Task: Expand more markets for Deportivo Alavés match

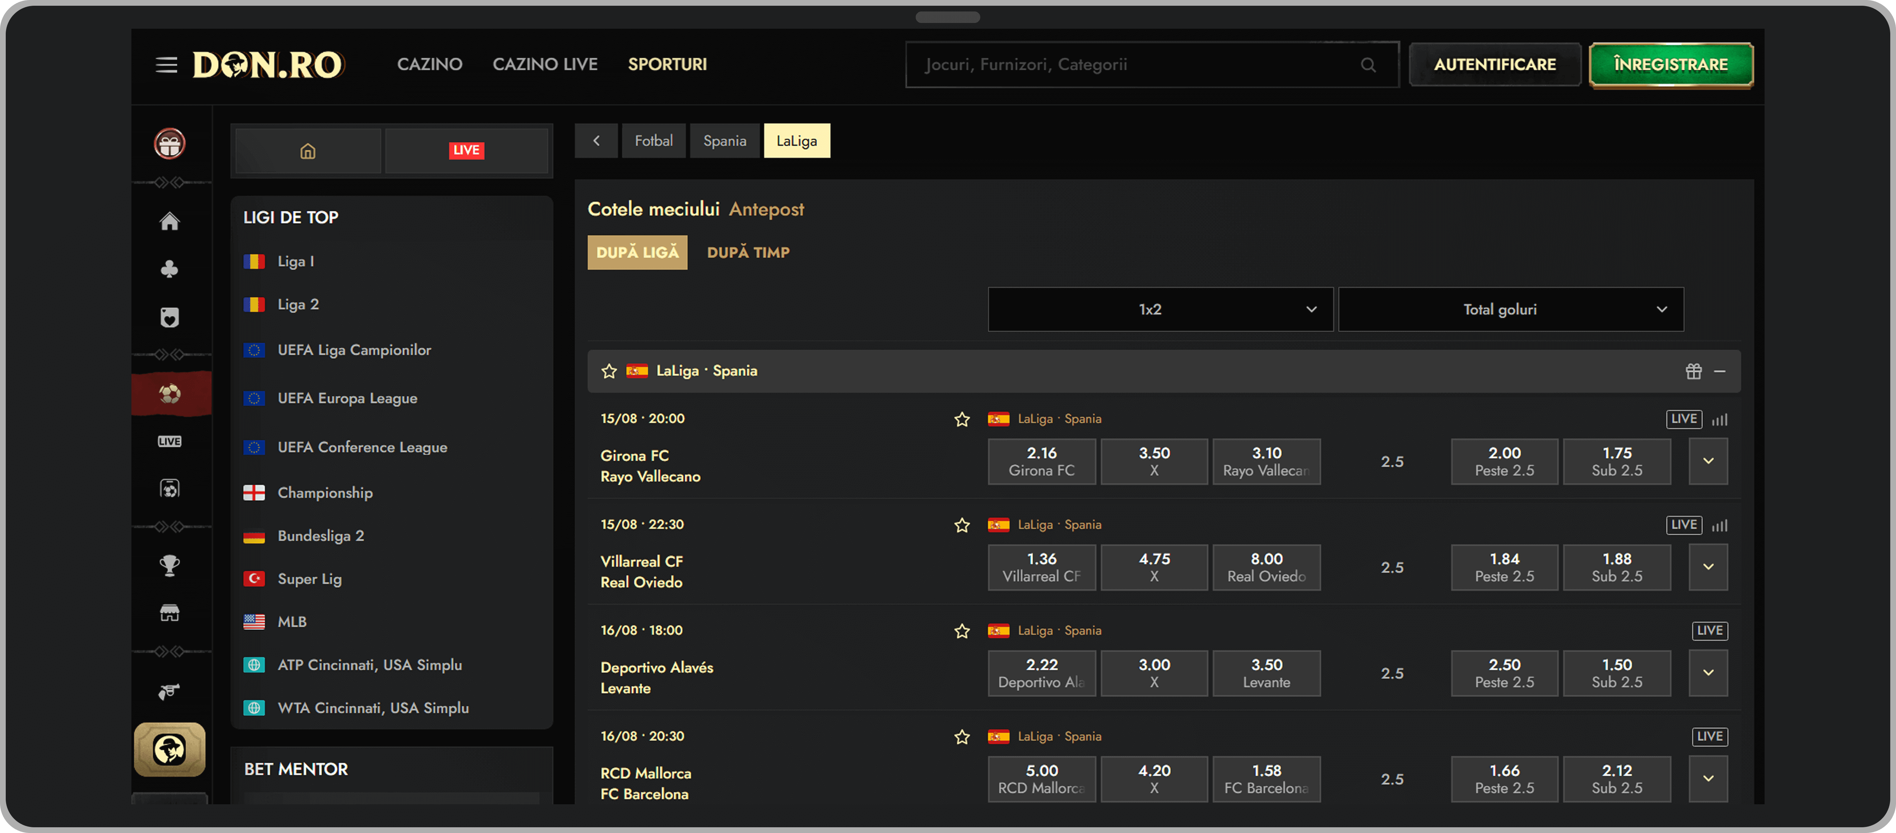Action: [1707, 673]
